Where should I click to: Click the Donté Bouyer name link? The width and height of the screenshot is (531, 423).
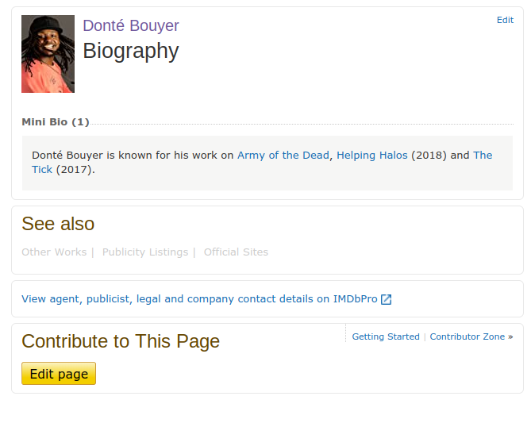pos(131,25)
